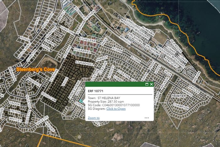Click the Zoom to link in popup
Image resolution: width=220 pixels, height=147 pixels.
tap(94, 118)
